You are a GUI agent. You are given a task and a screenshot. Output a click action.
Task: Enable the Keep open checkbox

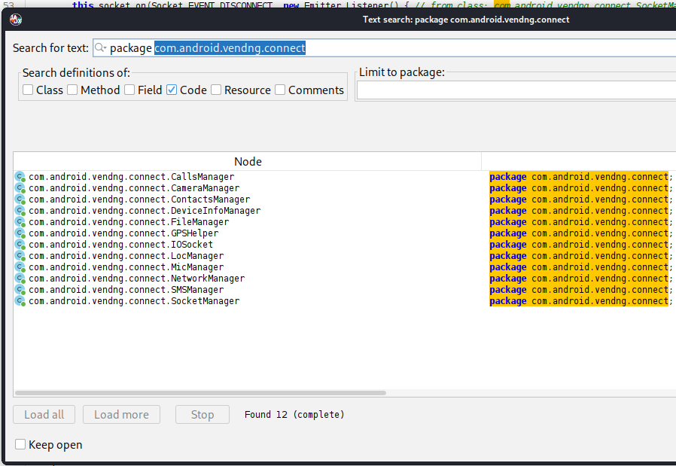[20, 444]
